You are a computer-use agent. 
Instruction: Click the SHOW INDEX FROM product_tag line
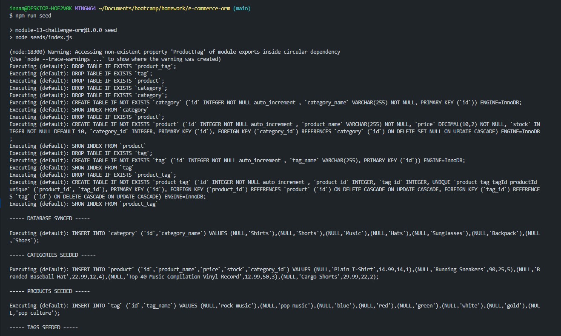point(84,204)
